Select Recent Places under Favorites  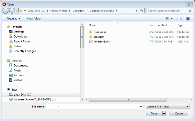(22, 41)
